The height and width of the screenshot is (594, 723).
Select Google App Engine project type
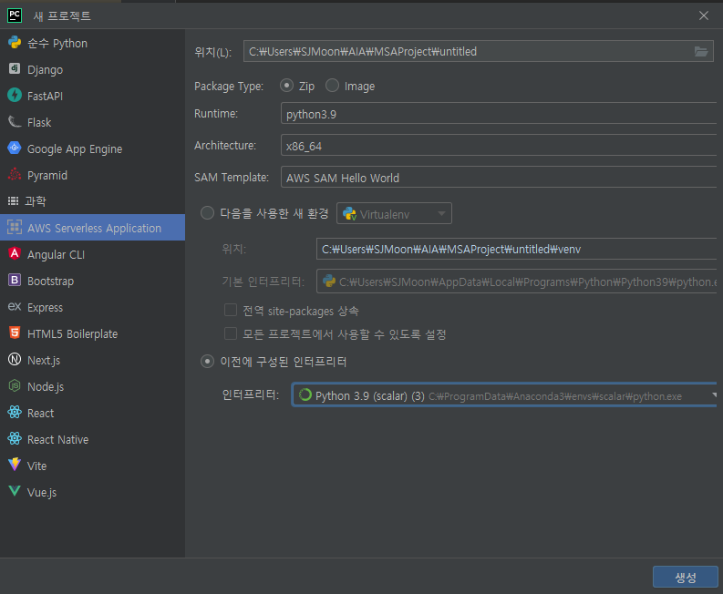[x=92, y=148]
